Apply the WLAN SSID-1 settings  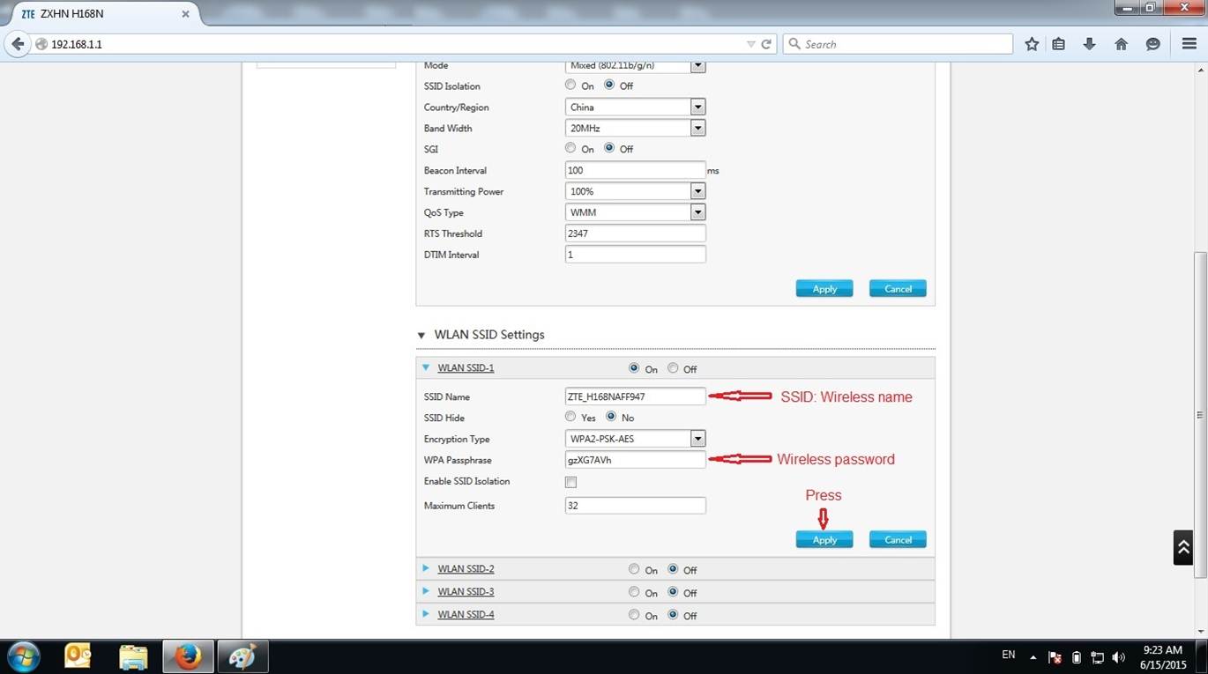click(x=824, y=539)
